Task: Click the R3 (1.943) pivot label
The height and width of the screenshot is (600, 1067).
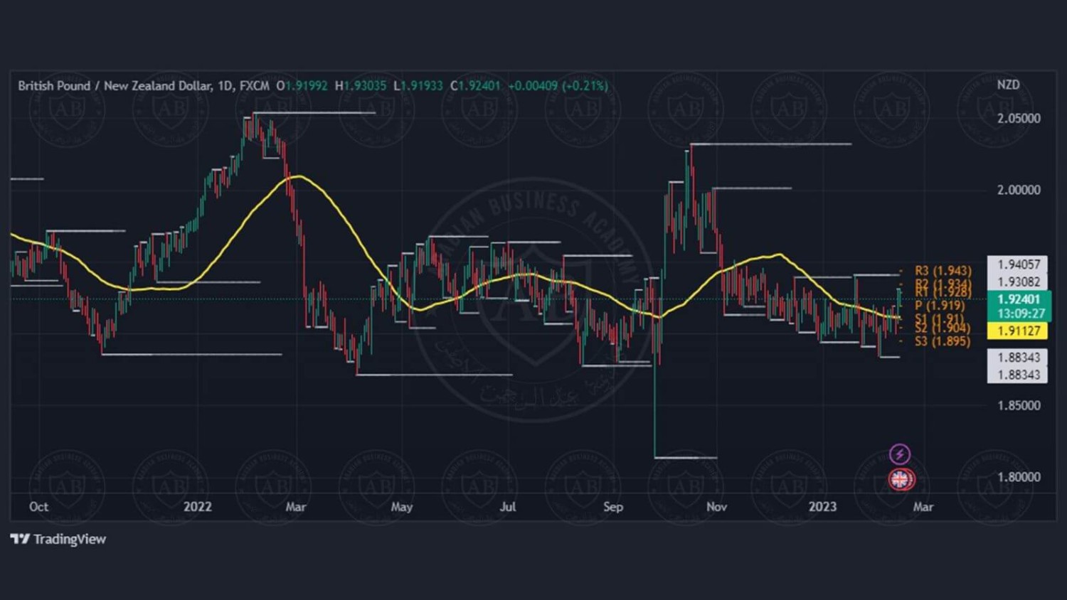Action: pyautogui.click(x=943, y=270)
